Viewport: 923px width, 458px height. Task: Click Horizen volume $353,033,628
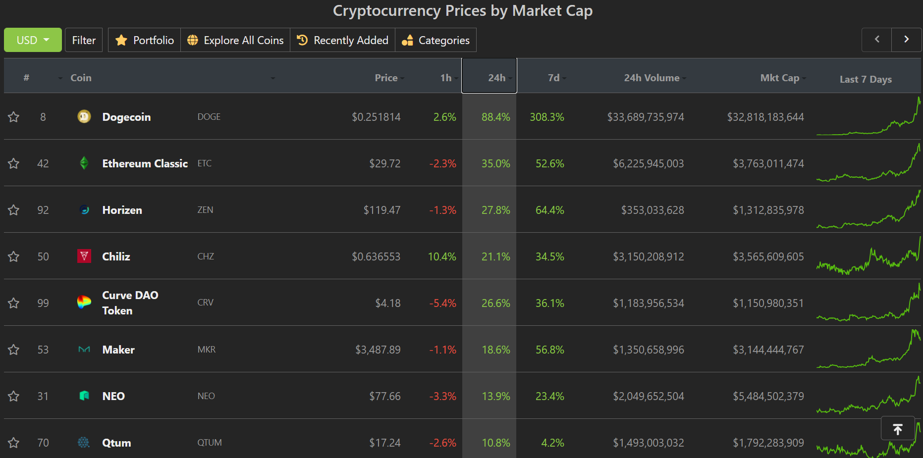[652, 210]
